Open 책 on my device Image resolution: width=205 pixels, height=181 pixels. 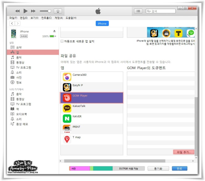point(33,109)
